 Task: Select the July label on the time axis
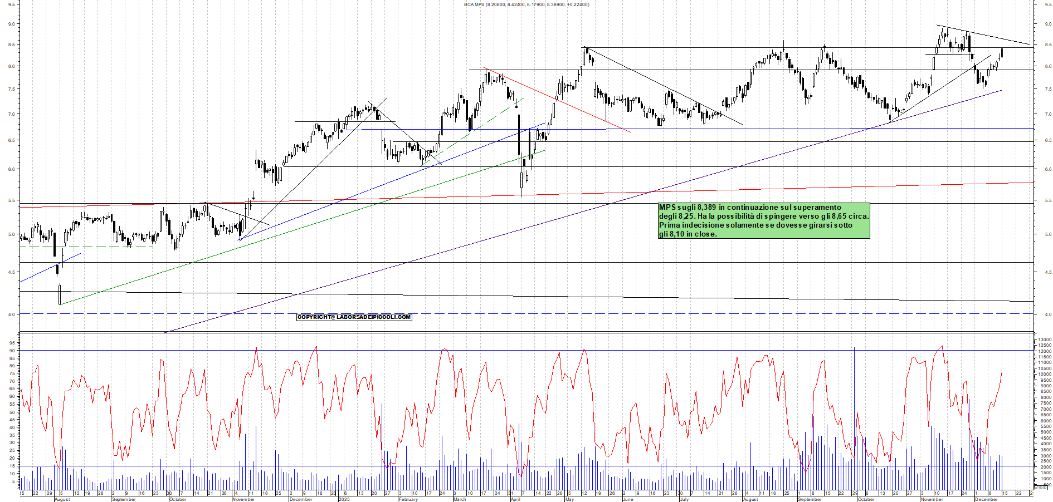684,499
